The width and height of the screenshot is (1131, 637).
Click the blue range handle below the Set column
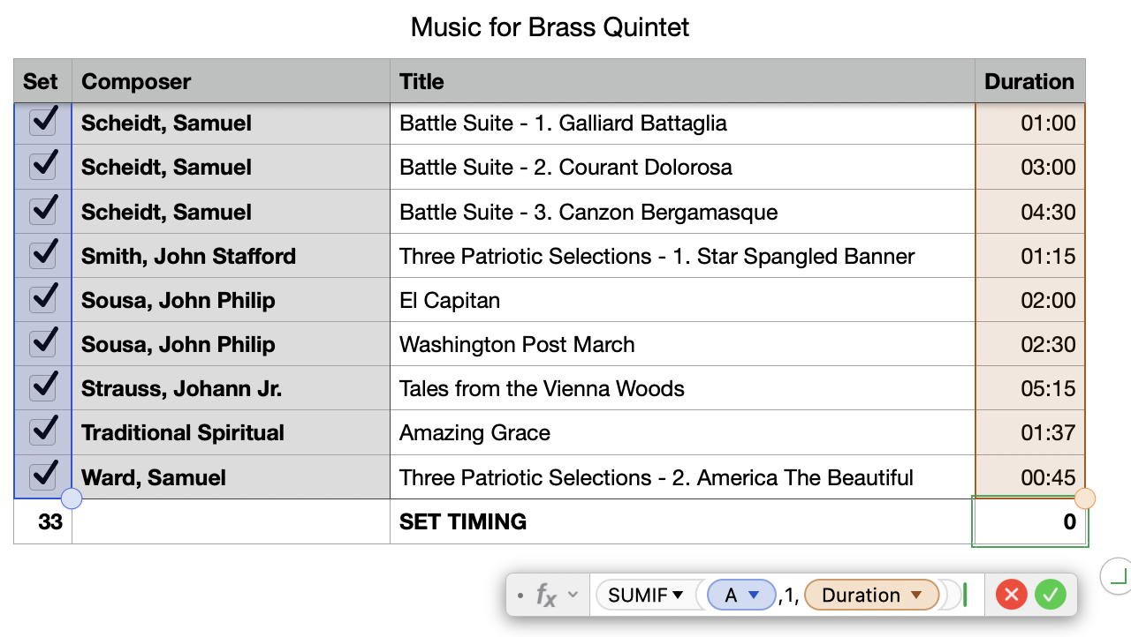72,499
